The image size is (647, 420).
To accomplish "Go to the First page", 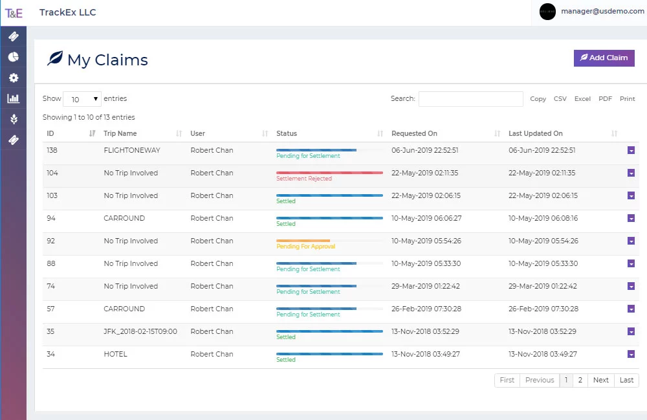I will pyautogui.click(x=507, y=380).
